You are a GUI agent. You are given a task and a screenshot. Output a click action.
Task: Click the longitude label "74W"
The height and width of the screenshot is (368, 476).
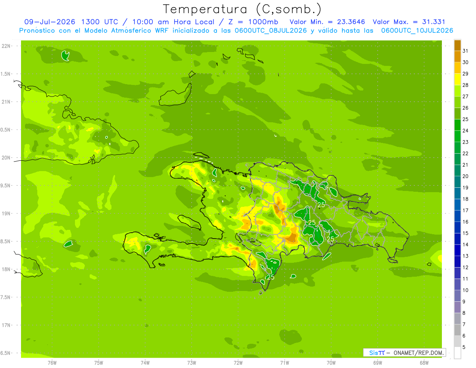click(145, 363)
